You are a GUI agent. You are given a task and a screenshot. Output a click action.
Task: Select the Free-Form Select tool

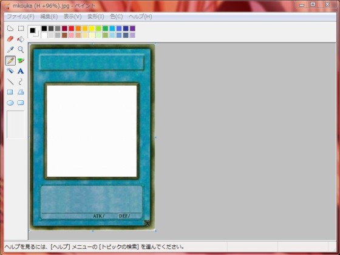pyautogui.click(x=10, y=29)
